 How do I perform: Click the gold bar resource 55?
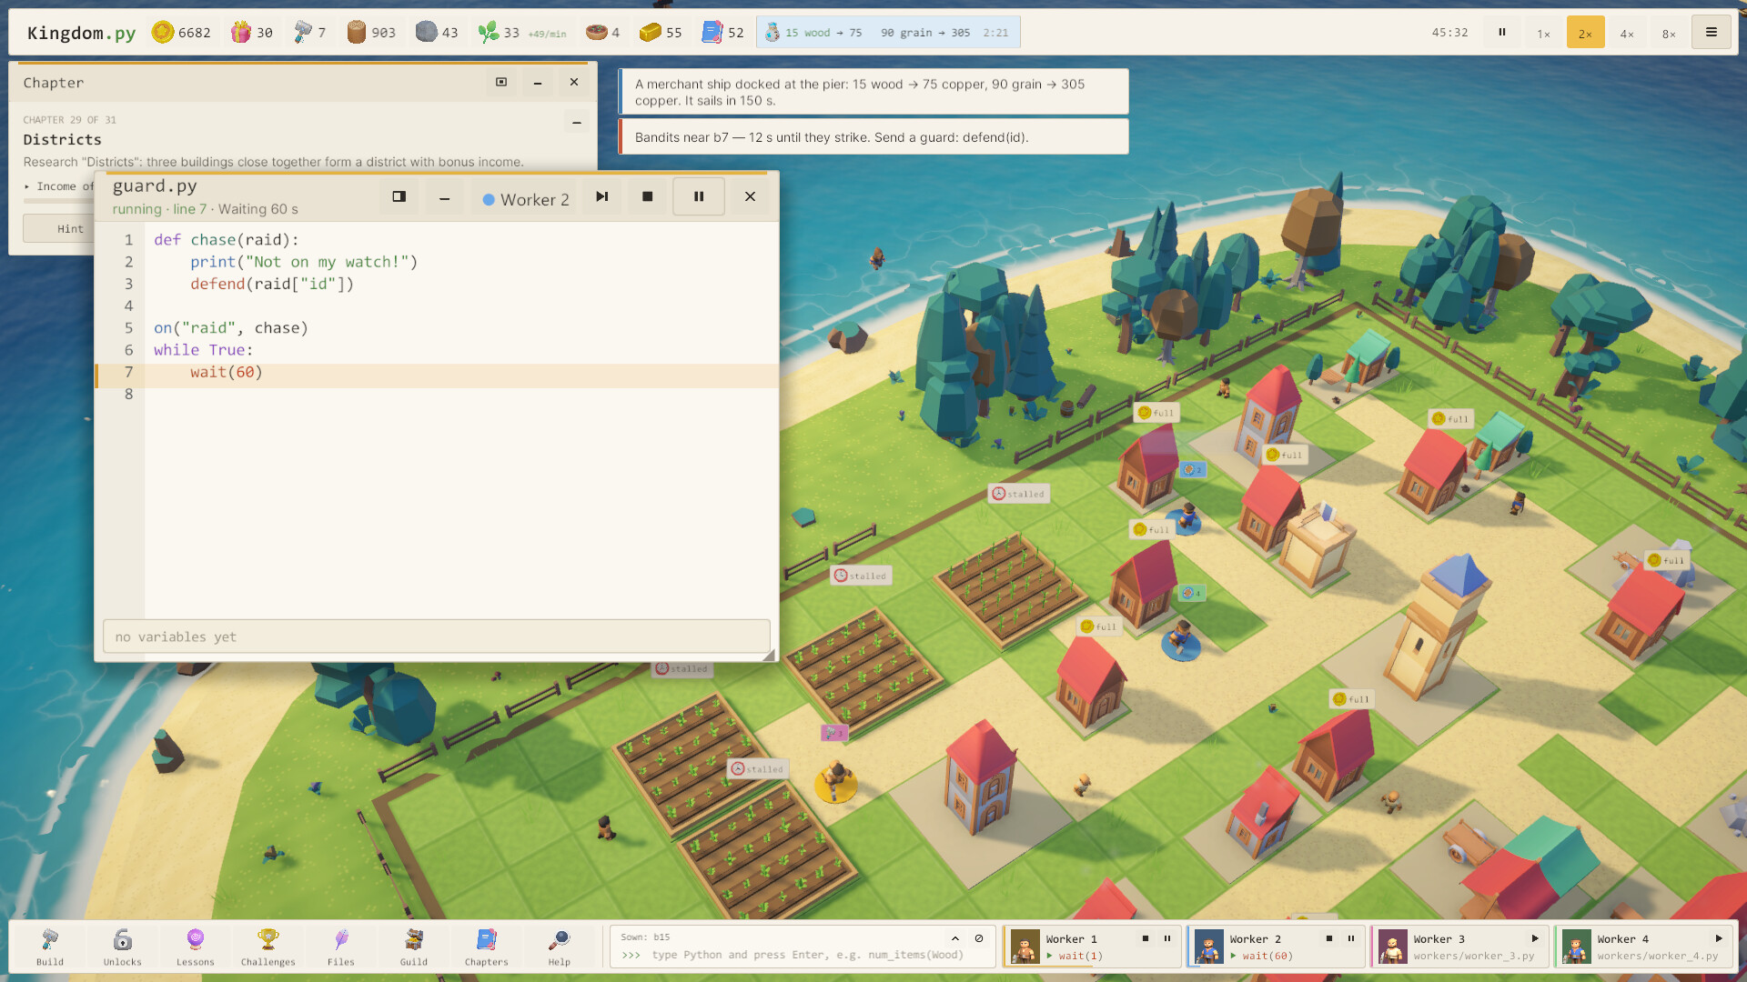coord(661,33)
